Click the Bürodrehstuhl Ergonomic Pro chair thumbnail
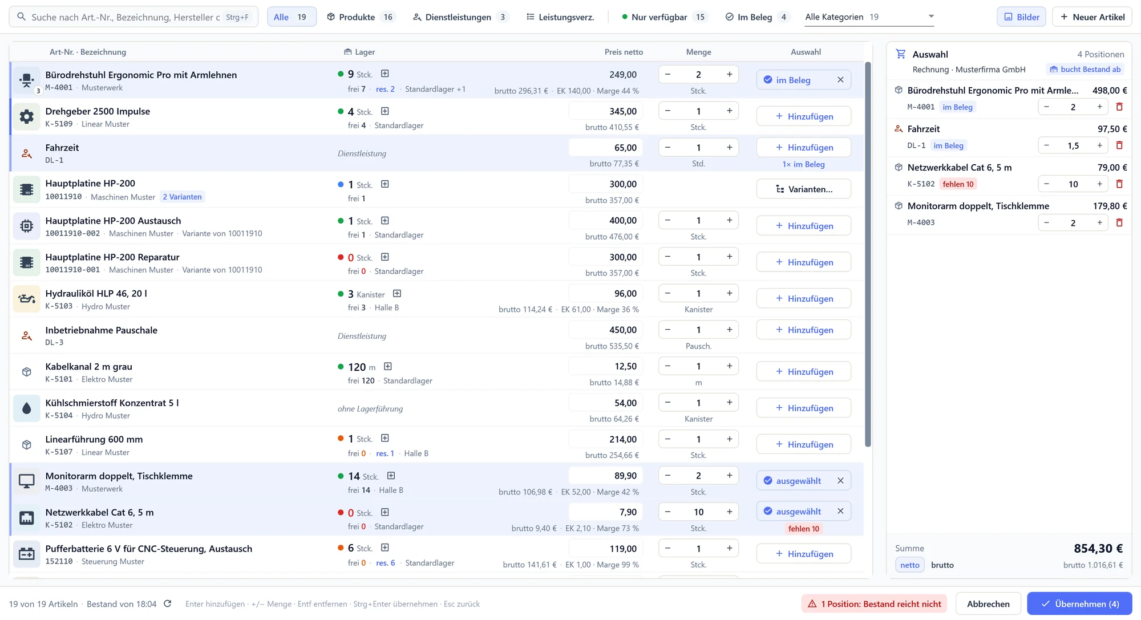 26,80
